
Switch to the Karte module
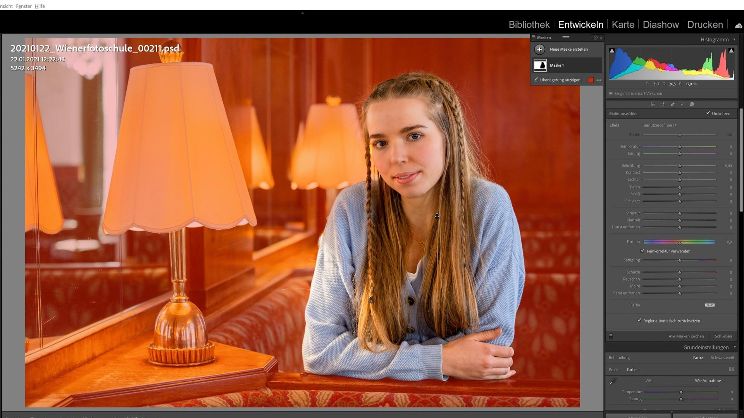pos(623,24)
